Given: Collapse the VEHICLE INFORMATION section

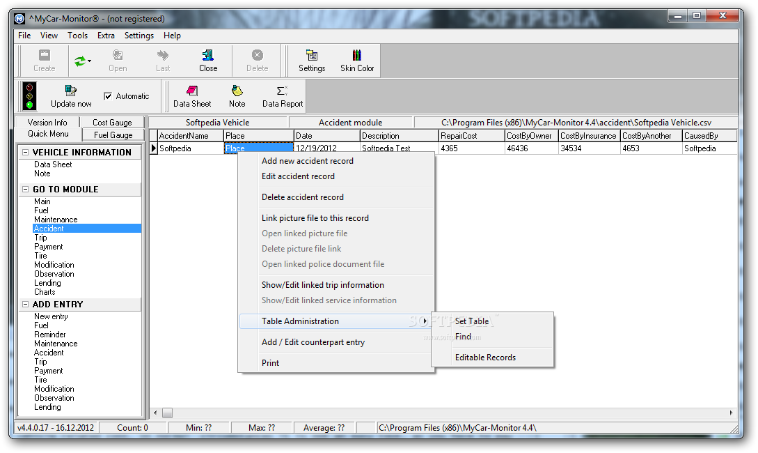Looking at the screenshot, I should 26,152.
